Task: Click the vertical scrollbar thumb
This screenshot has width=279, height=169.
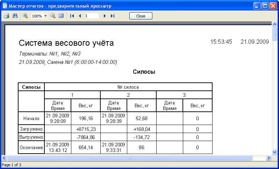Action: pos(275,35)
